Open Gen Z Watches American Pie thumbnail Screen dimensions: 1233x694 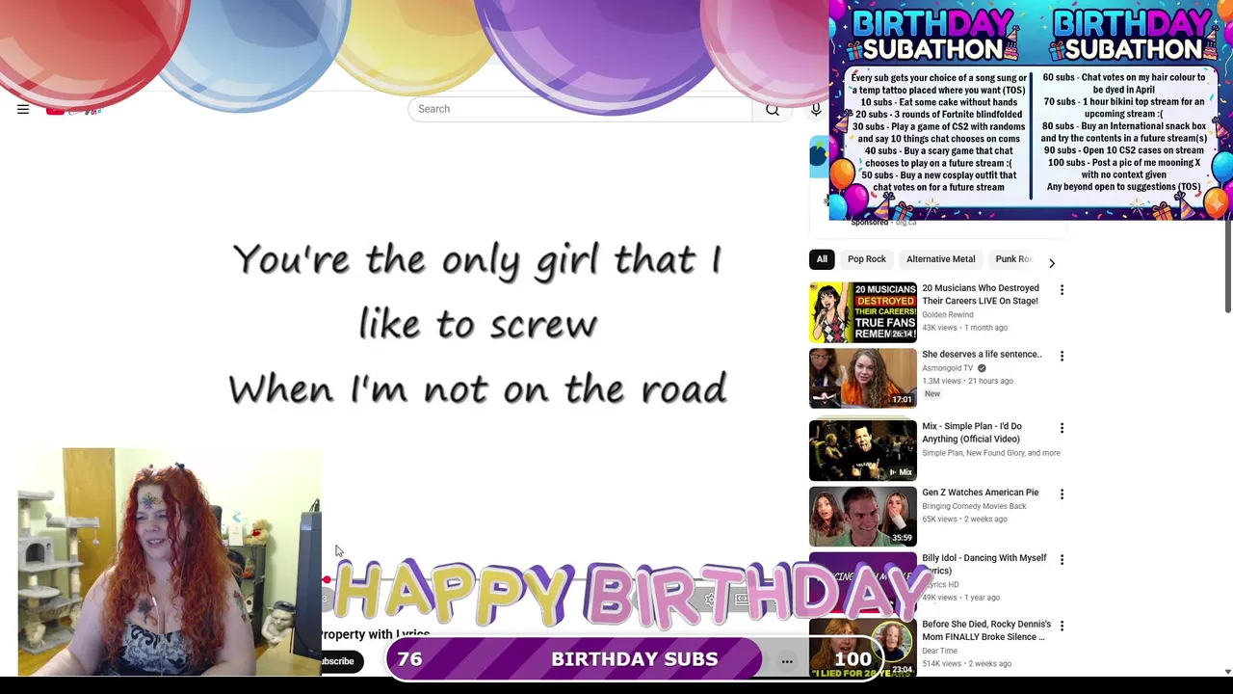coord(863,517)
